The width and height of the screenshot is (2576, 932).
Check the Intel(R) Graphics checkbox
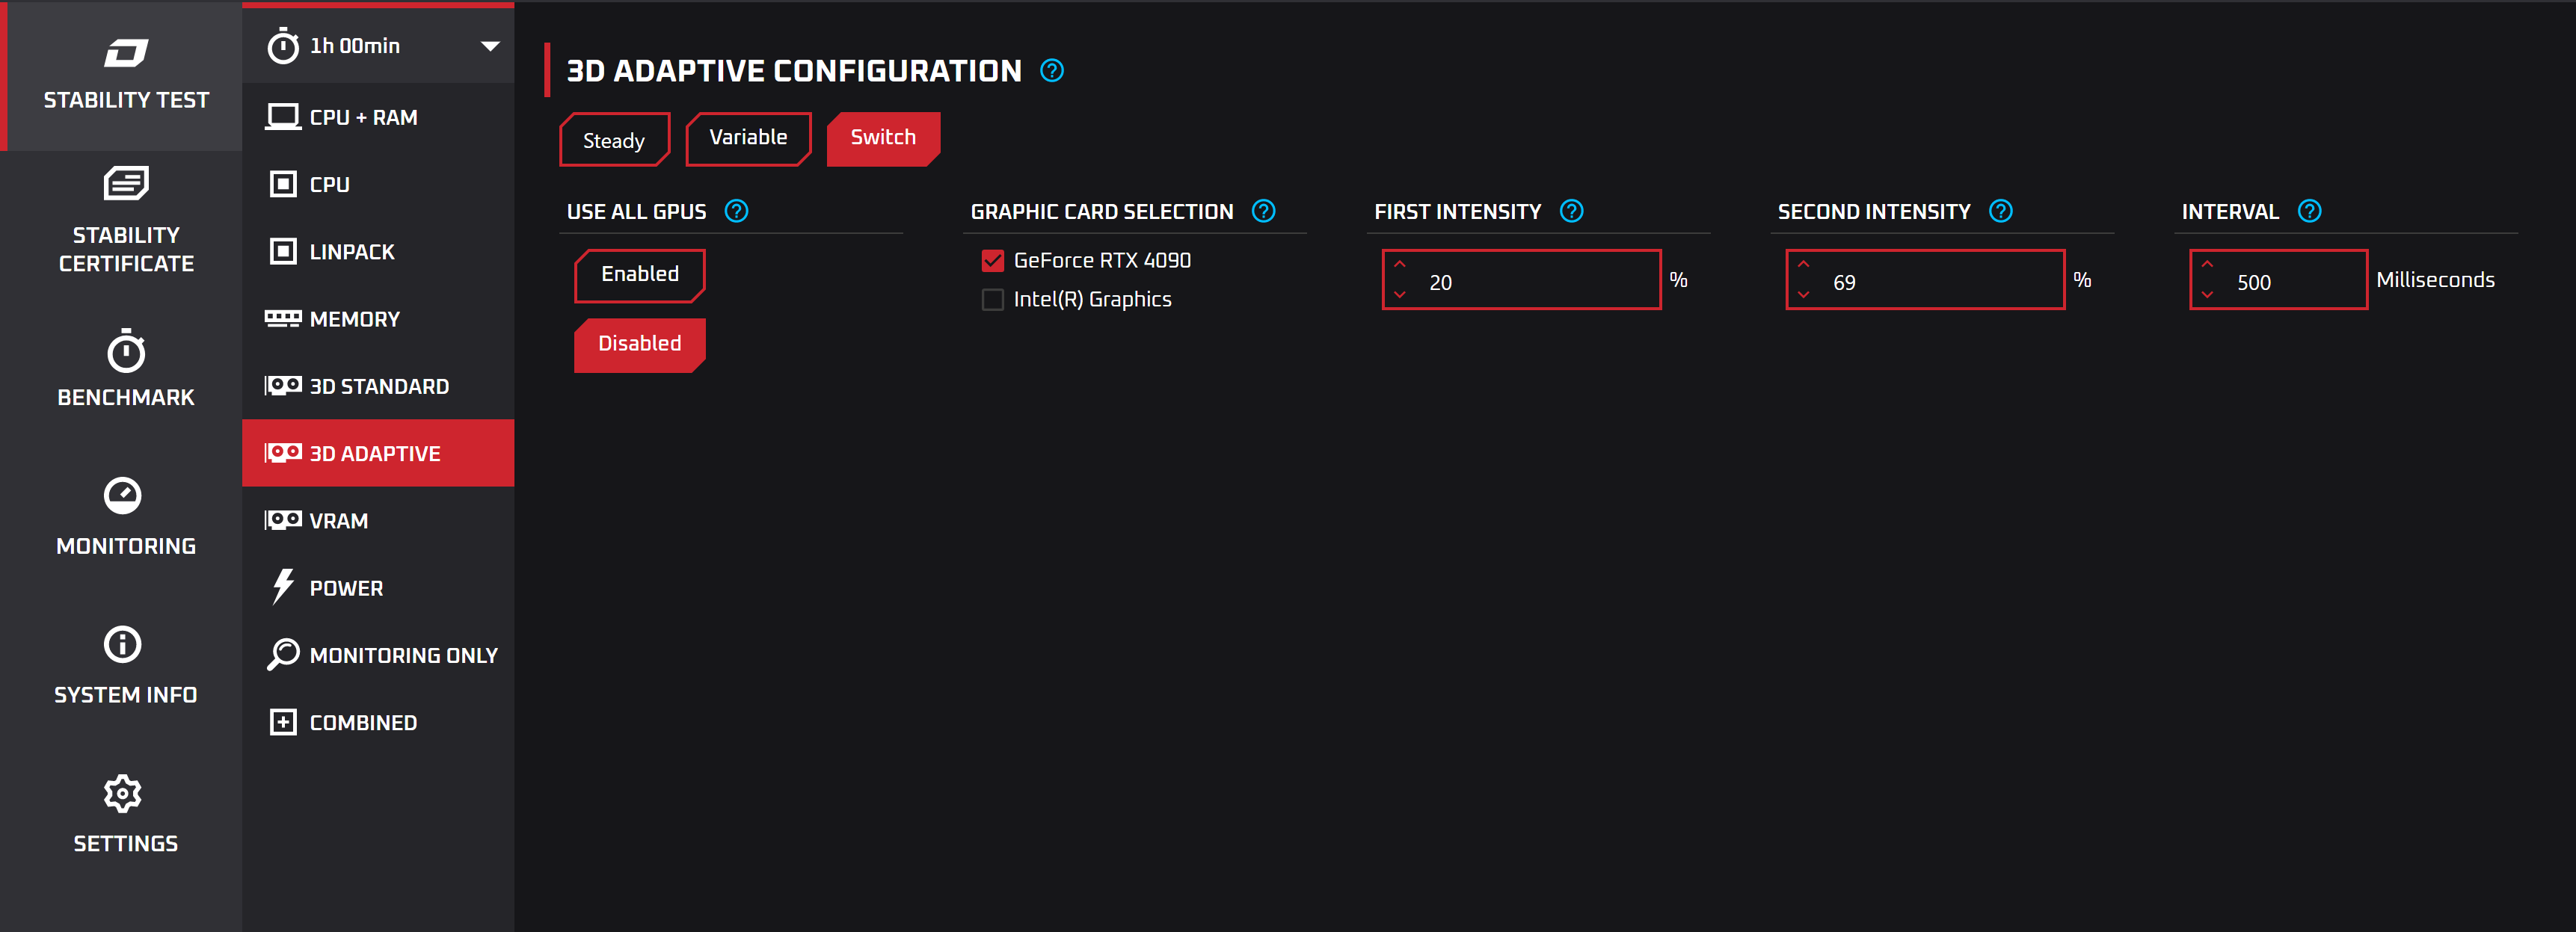(993, 300)
